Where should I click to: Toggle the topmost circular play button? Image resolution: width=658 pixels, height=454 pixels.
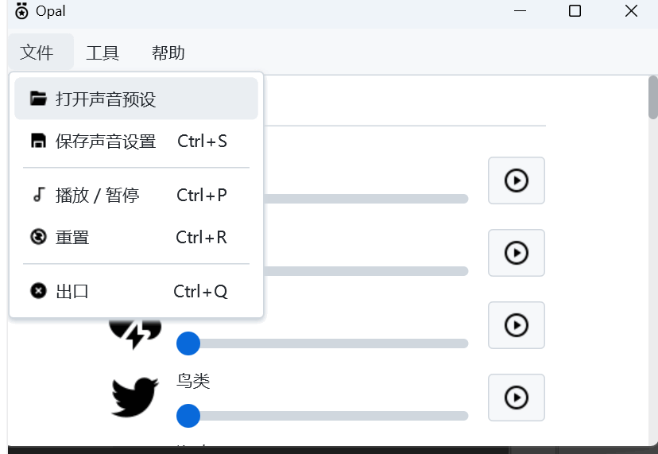tap(517, 180)
